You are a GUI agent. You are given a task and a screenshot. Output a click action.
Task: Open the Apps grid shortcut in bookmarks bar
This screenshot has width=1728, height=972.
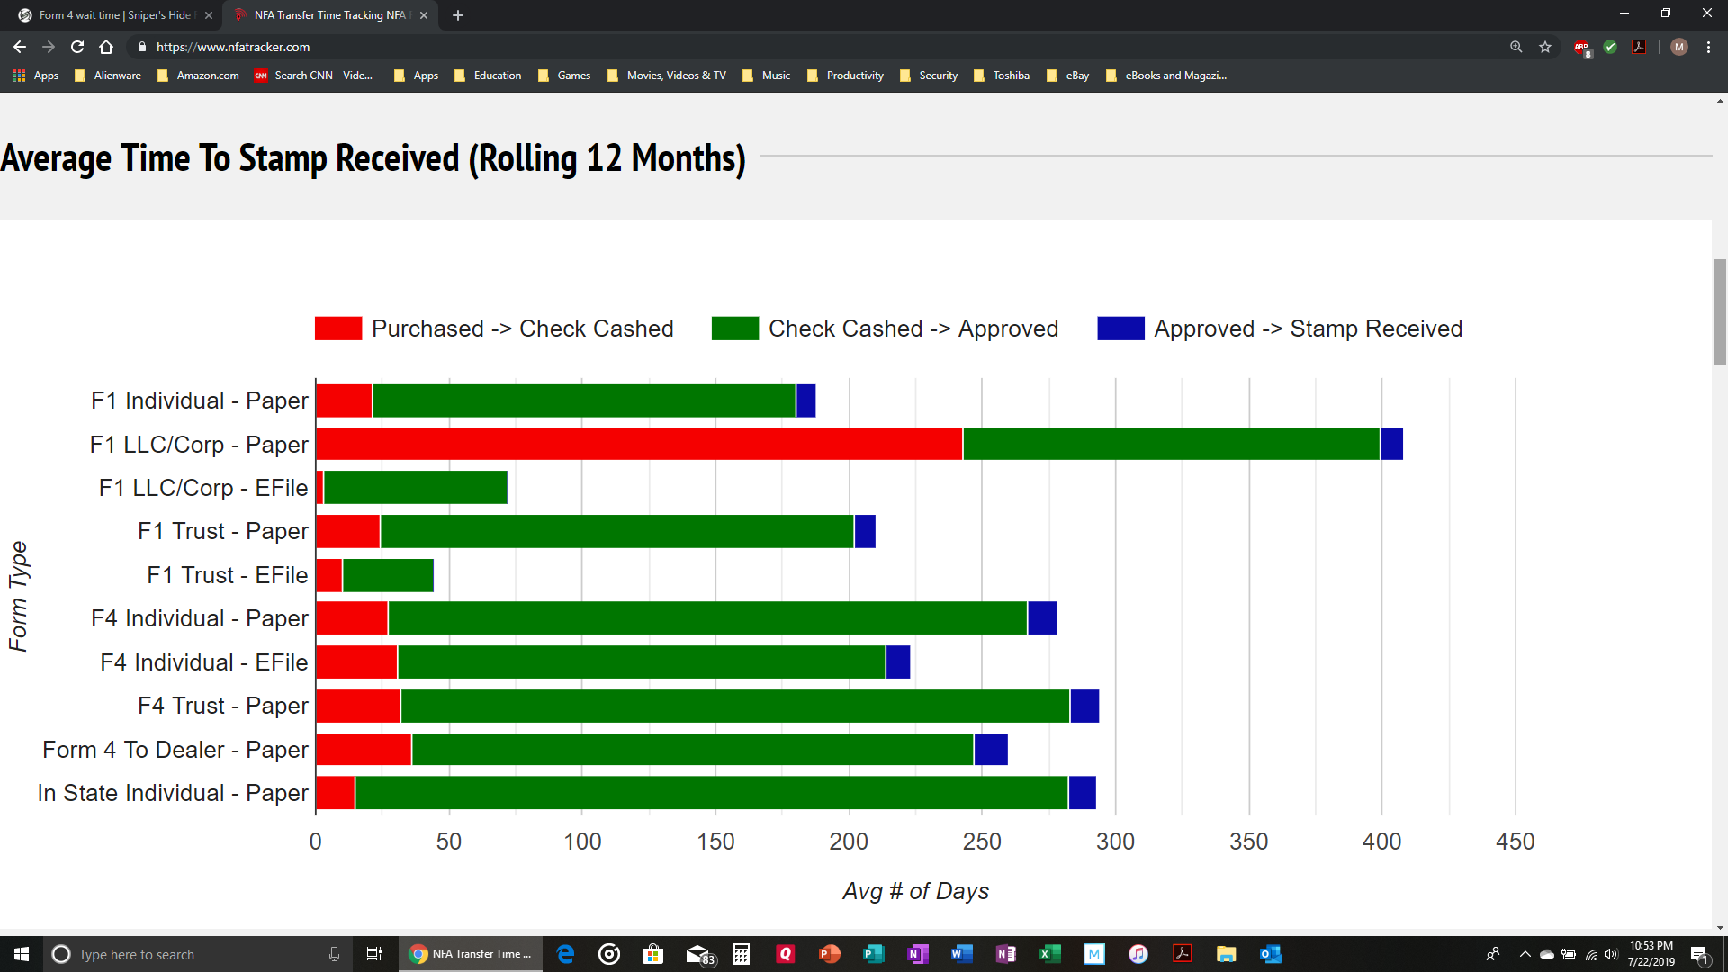[x=36, y=76]
